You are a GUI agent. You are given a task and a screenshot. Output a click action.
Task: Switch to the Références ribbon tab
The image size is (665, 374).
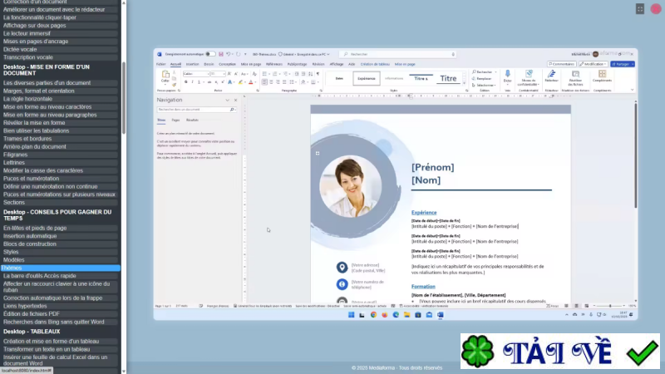coord(274,64)
